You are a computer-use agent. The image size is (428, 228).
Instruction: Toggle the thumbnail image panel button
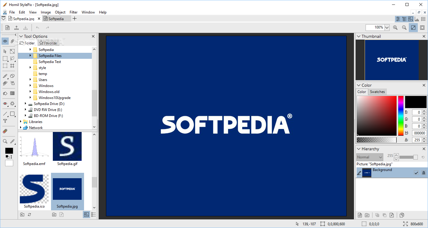pyautogui.click(x=411, y=19)
